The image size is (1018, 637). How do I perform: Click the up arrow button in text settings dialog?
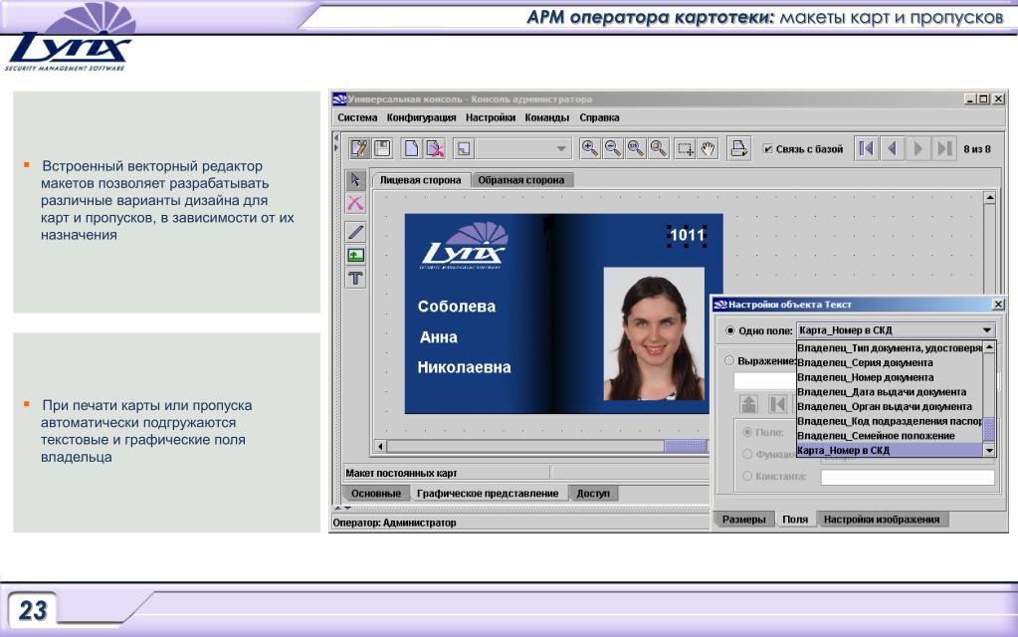click(x=748, y=404)
